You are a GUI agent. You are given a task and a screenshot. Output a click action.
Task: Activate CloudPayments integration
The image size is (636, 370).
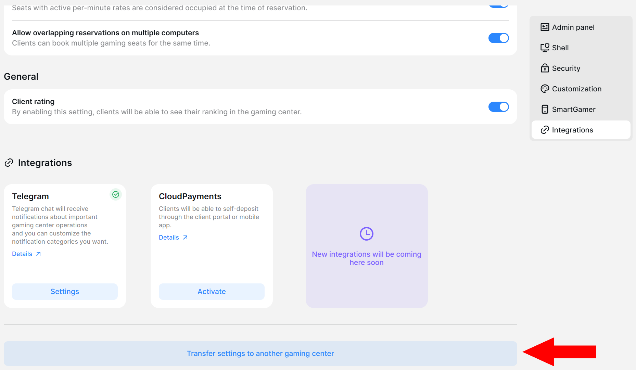click(x=212, y=292)
